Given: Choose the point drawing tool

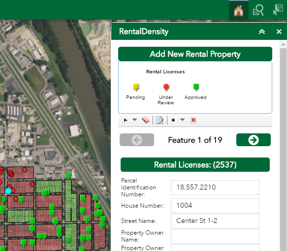Looking at the screenshot, I should [x=173, y=120].
